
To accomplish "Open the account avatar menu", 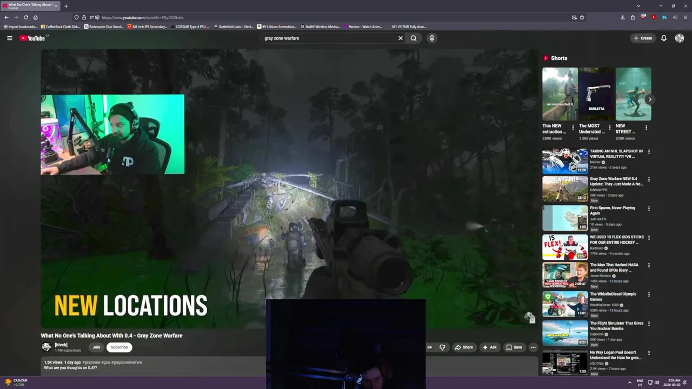I will pos(680,38).
